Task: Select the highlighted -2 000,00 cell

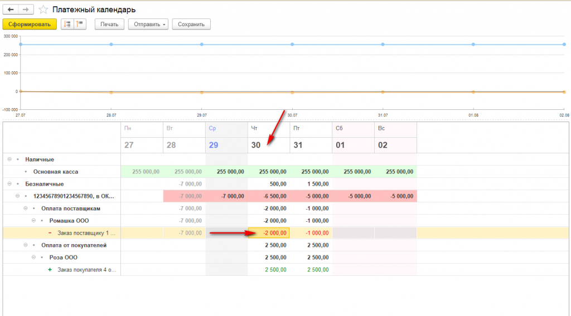Action: (x=269, y=233)
